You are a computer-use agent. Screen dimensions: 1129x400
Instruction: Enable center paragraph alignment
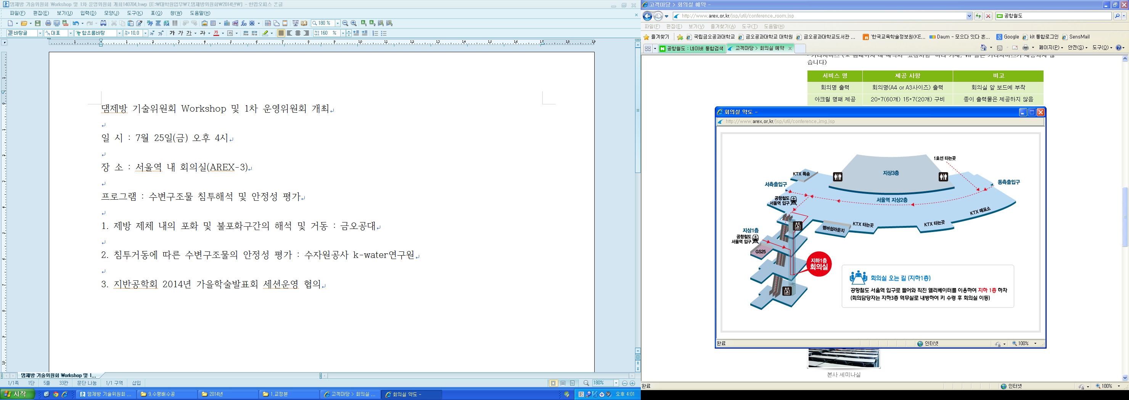tap(298, 33)
